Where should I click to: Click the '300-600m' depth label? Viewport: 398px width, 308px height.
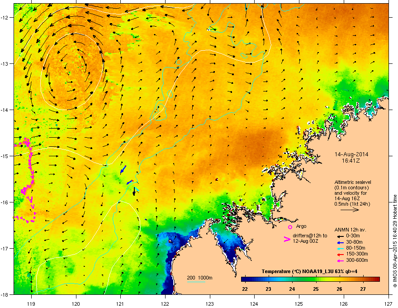(x=357, y=260)
